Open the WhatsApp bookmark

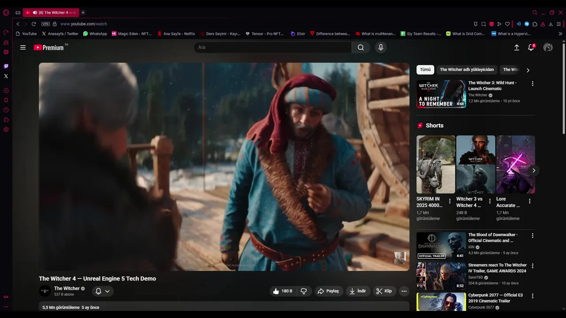[x=95, y=34]
